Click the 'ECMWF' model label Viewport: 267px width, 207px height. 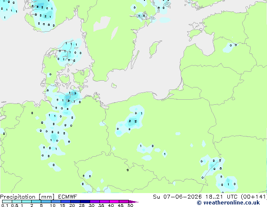tap(68, 197)
